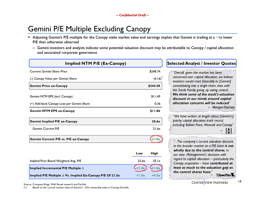Select Implied P/E Multiple Δ Vs. Ex-Canopy P/E label

tap(75, 175)
